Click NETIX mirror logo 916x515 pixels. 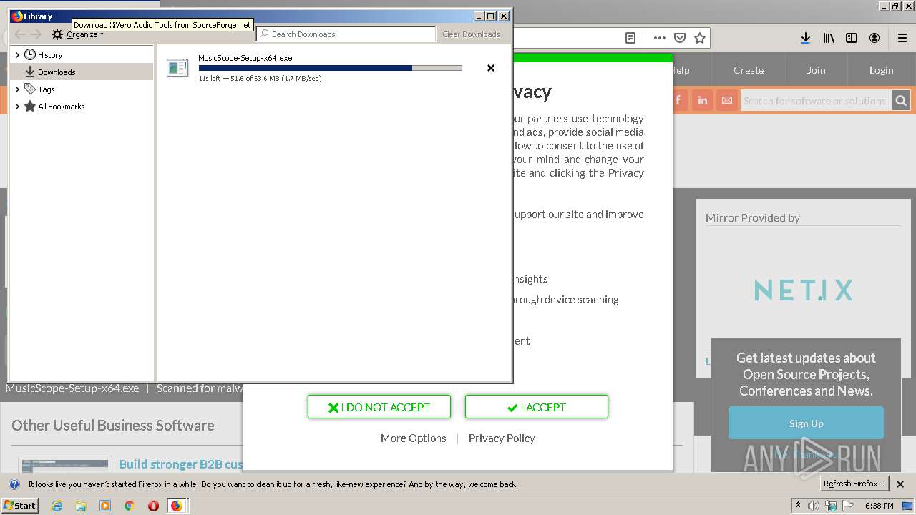tap(804, 290)
